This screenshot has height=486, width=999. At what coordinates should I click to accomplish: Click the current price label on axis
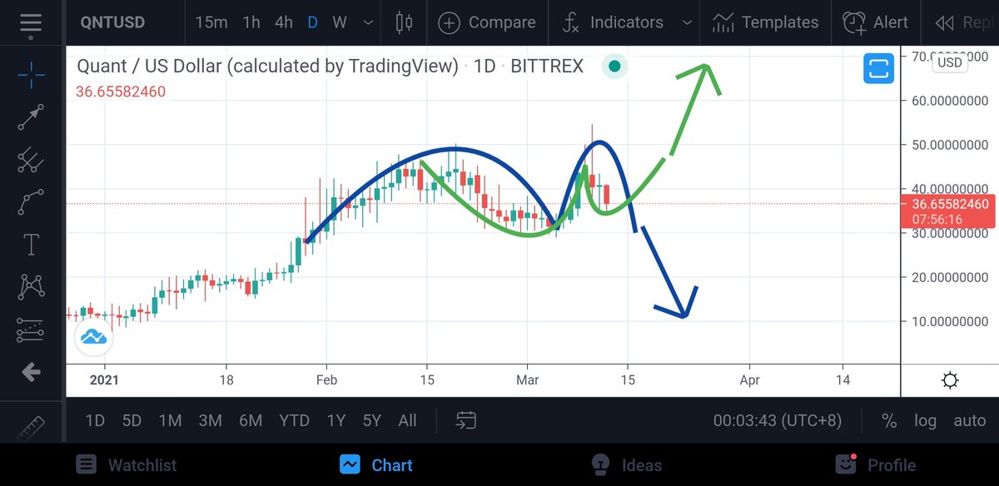[948, 211]
